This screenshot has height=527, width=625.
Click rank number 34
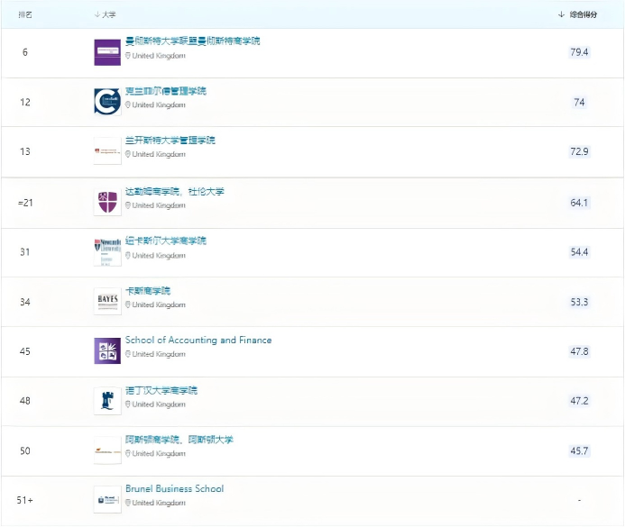pos(25,302)
